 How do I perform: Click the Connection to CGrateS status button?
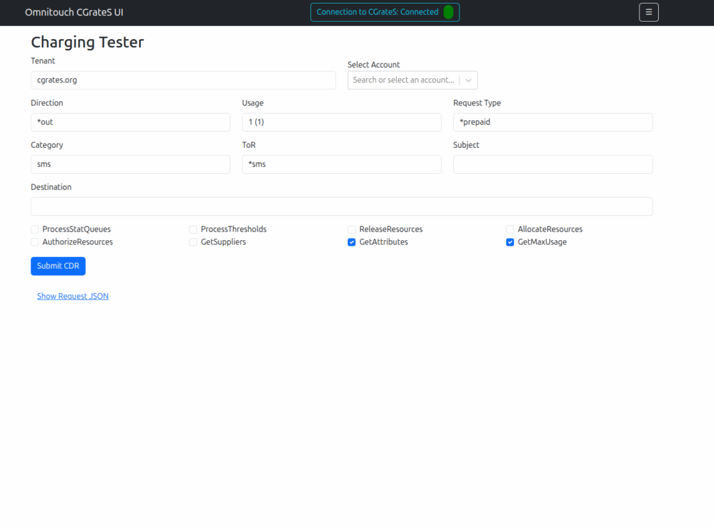tap(377, 12)
